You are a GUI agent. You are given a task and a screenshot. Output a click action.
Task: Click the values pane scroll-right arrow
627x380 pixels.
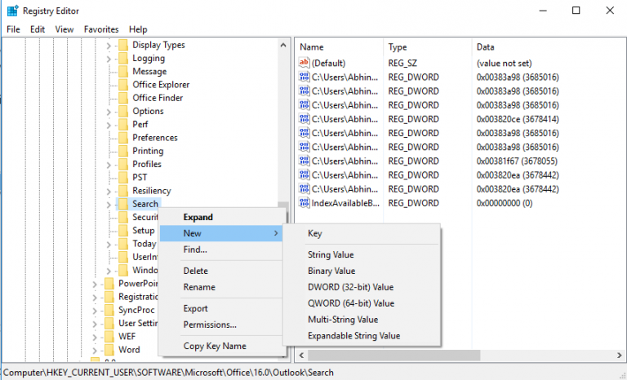[x=619, y=355]
